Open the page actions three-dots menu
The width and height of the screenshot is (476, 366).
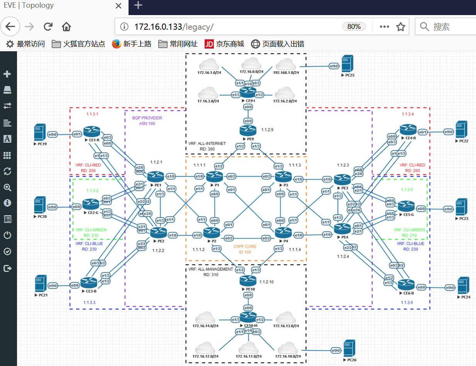[384, 27]
